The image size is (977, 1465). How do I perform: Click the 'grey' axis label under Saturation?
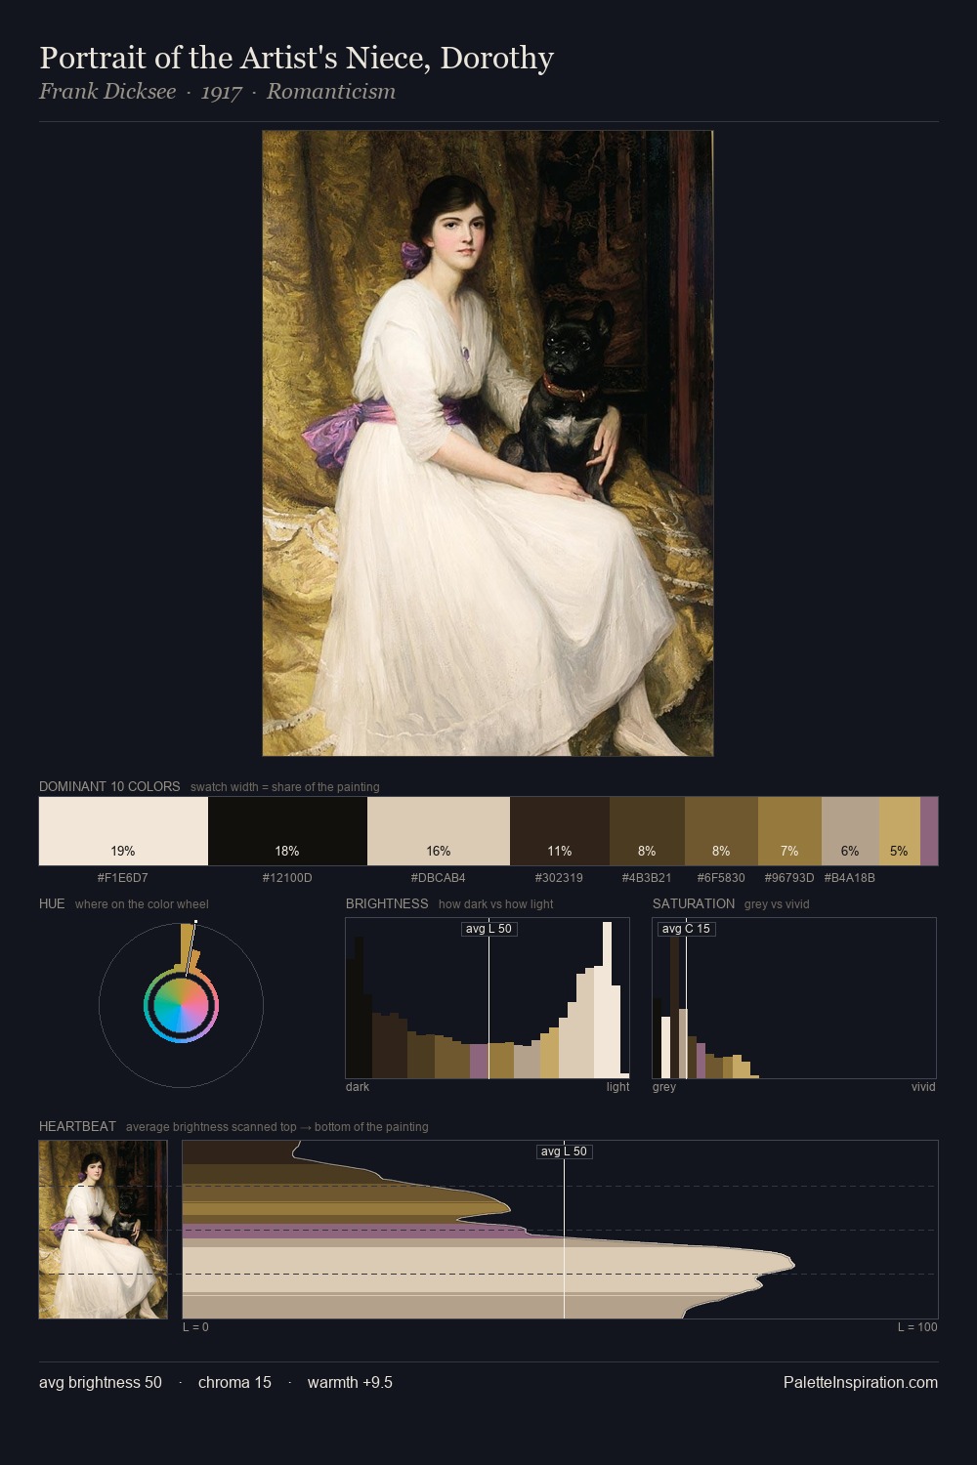pos(664,1087)
